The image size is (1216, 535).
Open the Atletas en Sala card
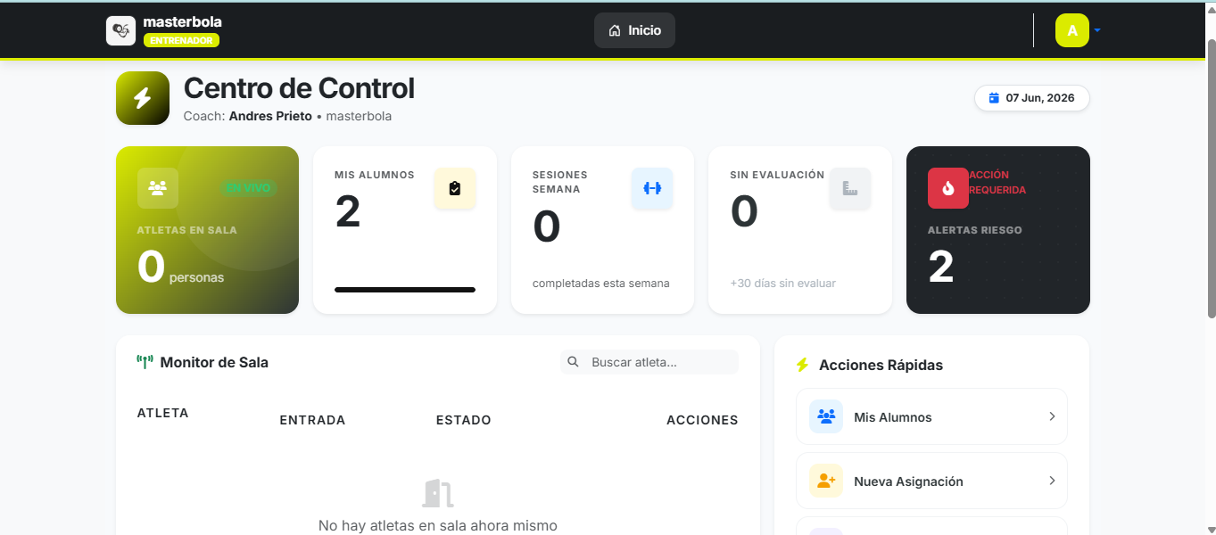point(207,230)
